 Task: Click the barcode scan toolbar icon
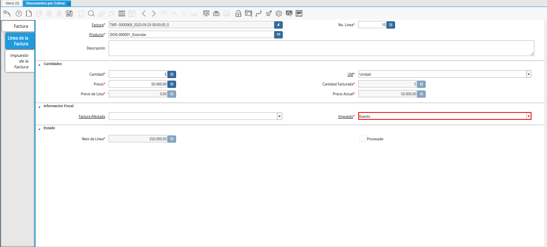click(289, 13)
